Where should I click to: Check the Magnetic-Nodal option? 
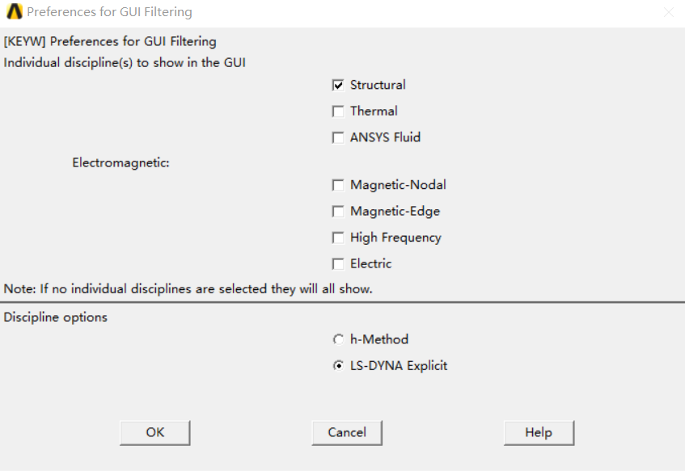(x=338, y=185)
